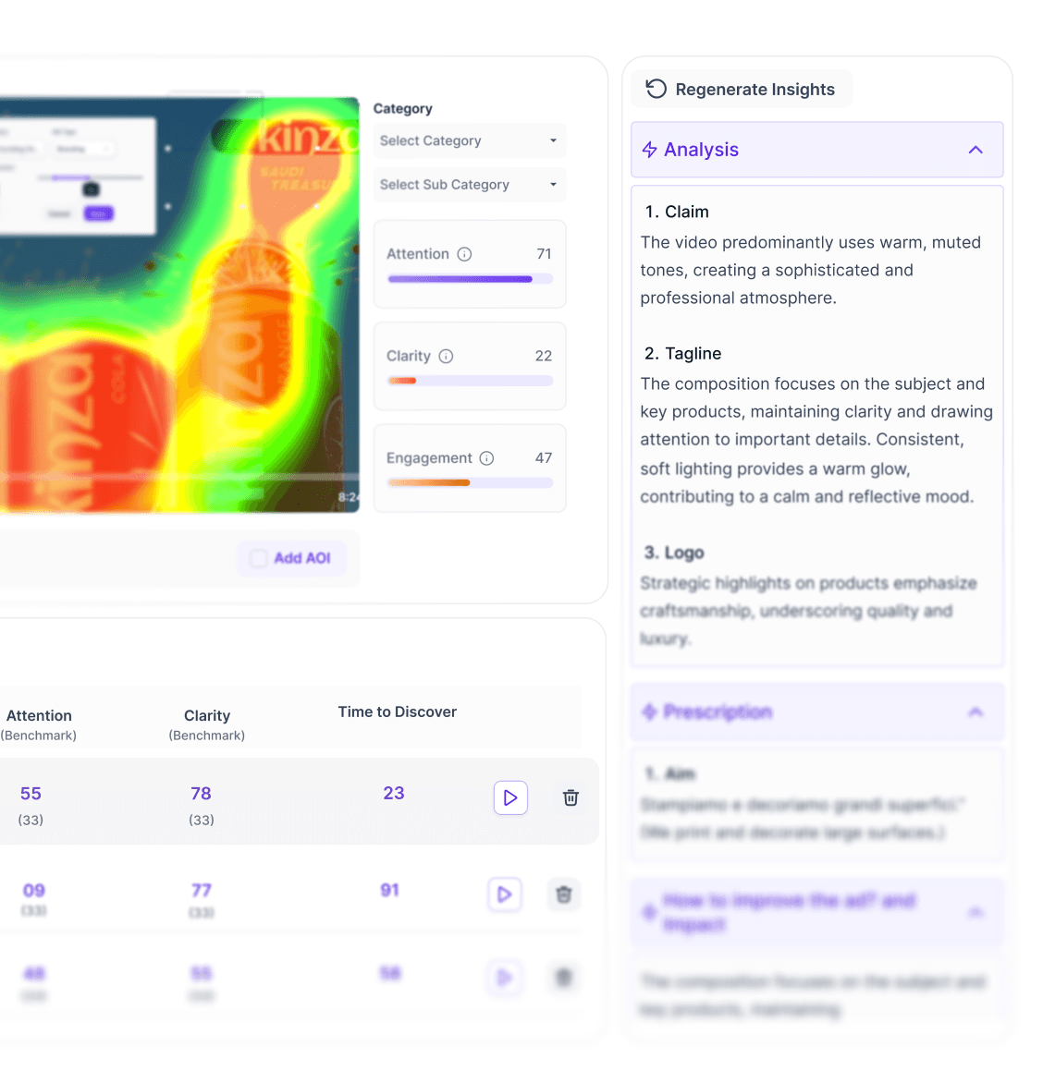
Task: Tick the Add AOI checkbox
Action: (x=258, y=558)
